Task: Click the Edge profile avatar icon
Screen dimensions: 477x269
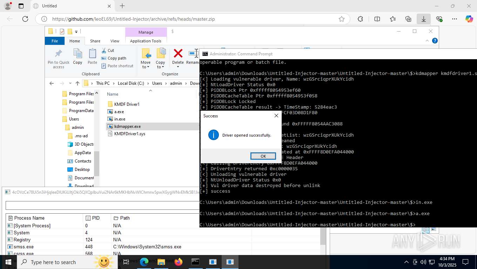Action: [x=8, y=6]
